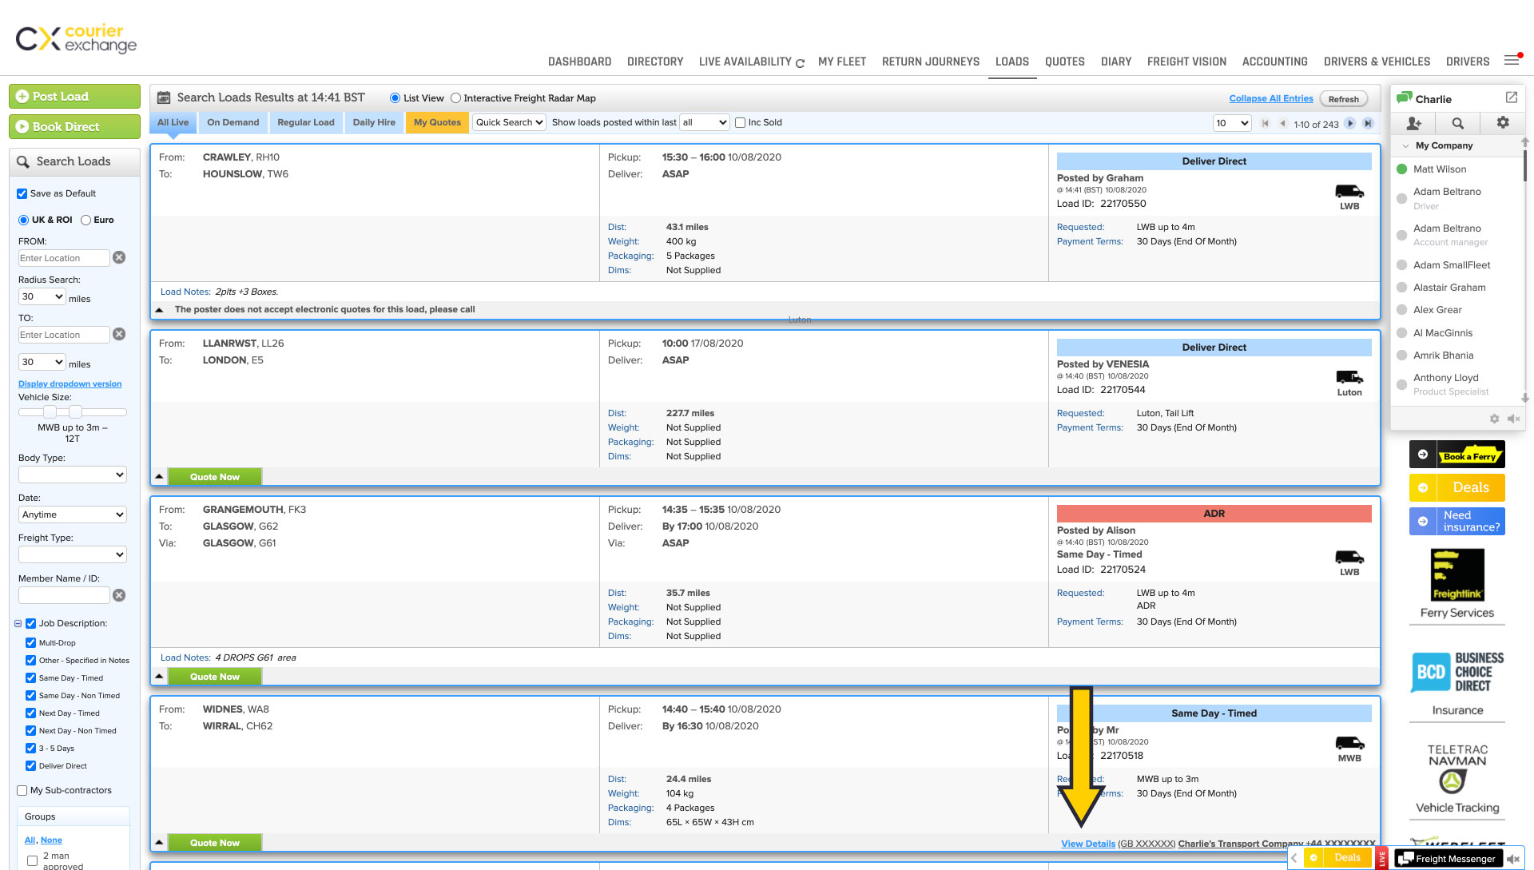Select List View radio option
This screenshot has width=1534, height=870.
(x=395, y=98)
